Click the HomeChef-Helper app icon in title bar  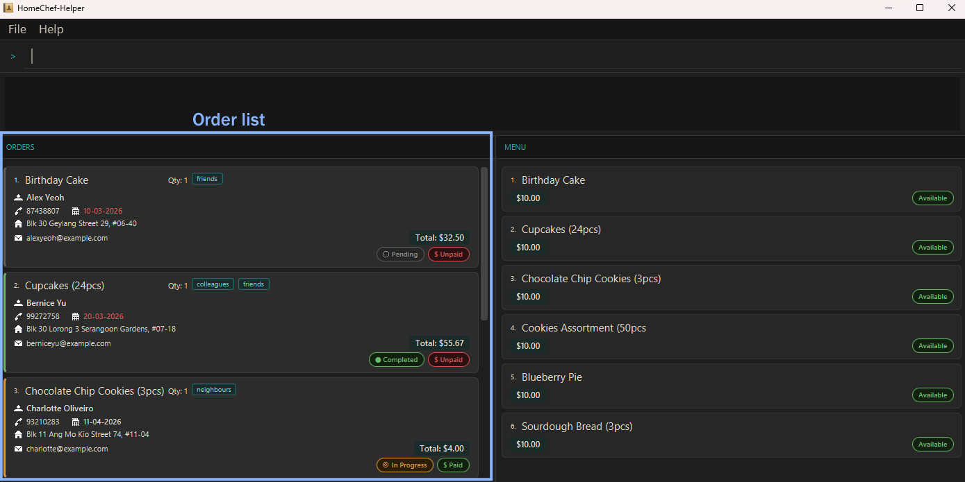coord(8,8)
